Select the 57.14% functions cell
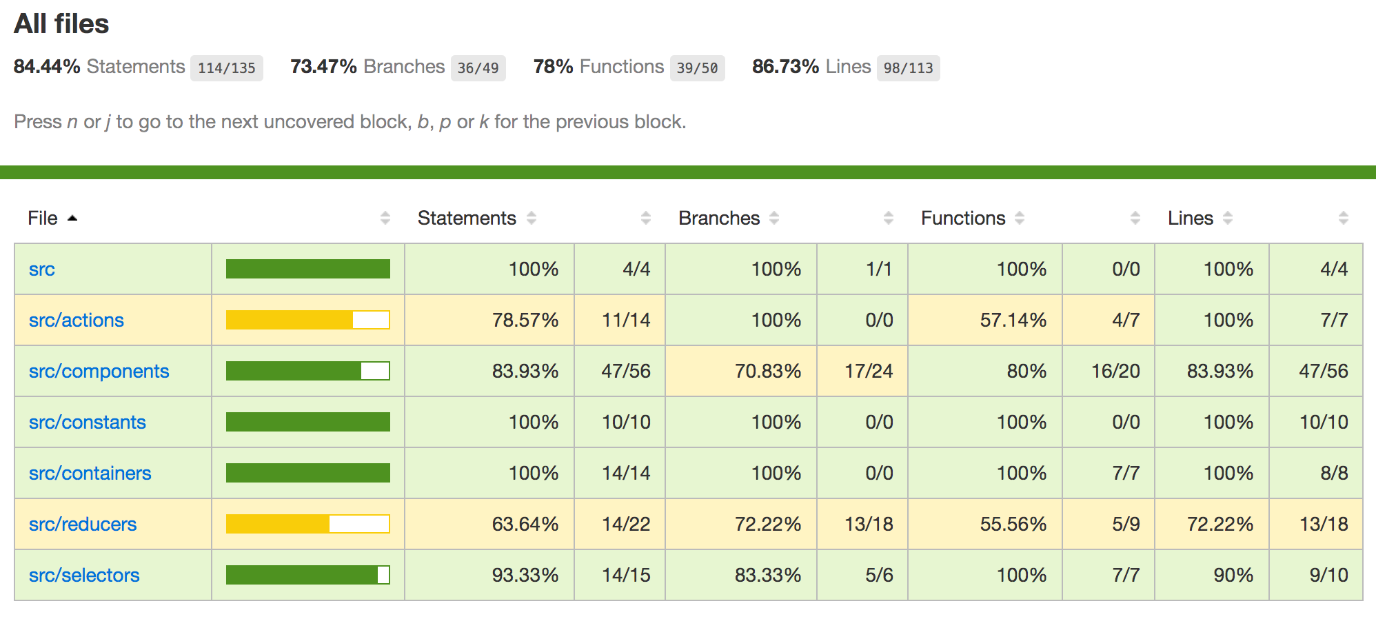The height and width of the screenshot is (619, 1376). (985, 320)
